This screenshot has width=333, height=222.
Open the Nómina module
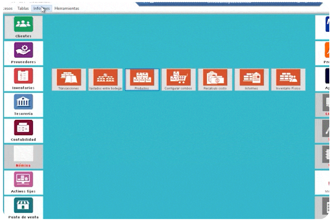tap(23, 157)
